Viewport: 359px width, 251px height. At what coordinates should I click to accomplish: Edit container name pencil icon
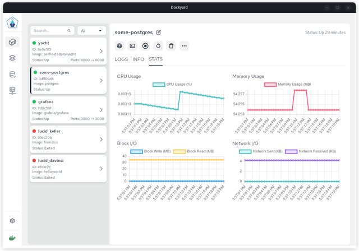(158, 32)
